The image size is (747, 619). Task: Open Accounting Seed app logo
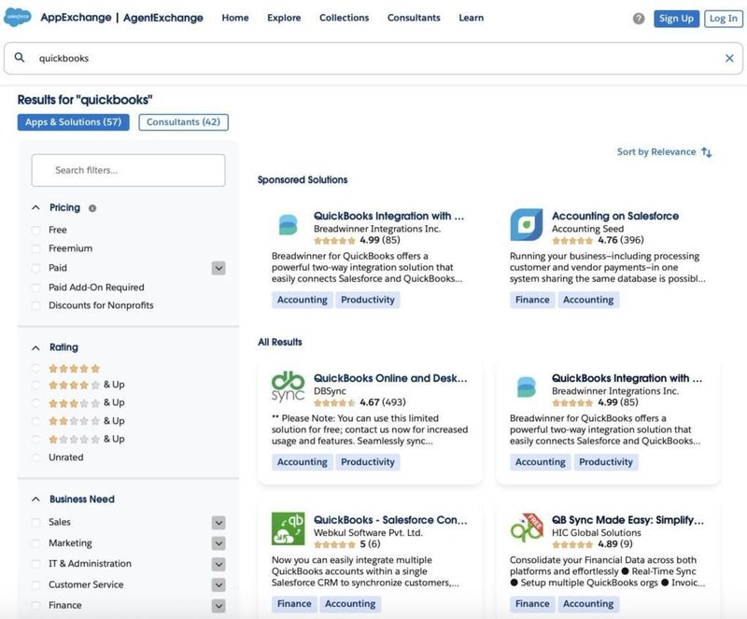526,224
